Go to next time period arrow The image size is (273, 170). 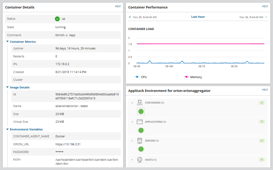click(266, 17)
